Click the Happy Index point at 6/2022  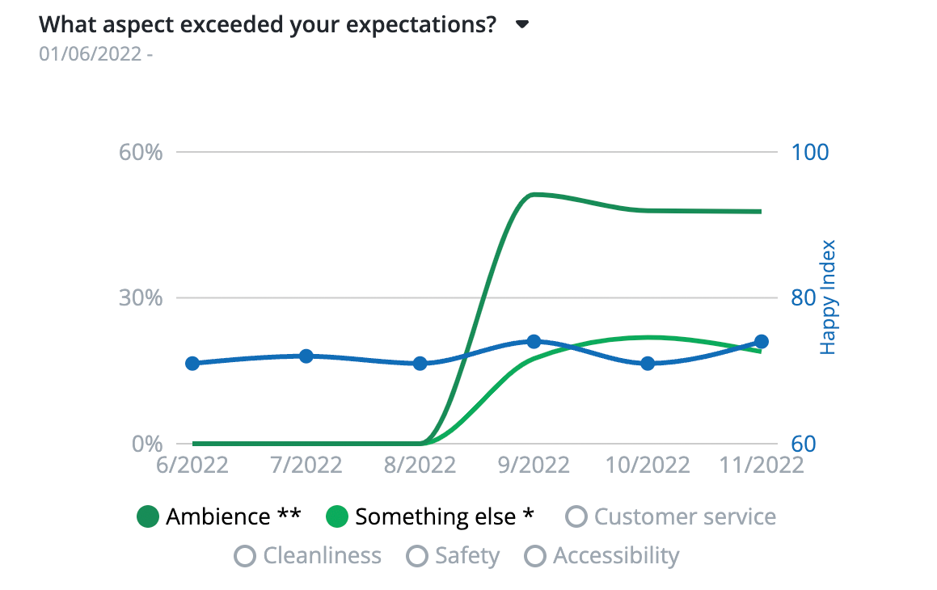tap(192, 364)
